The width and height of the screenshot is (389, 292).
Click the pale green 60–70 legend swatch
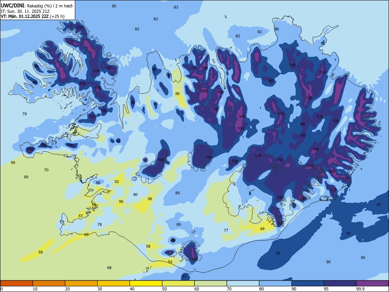point(210,283)
